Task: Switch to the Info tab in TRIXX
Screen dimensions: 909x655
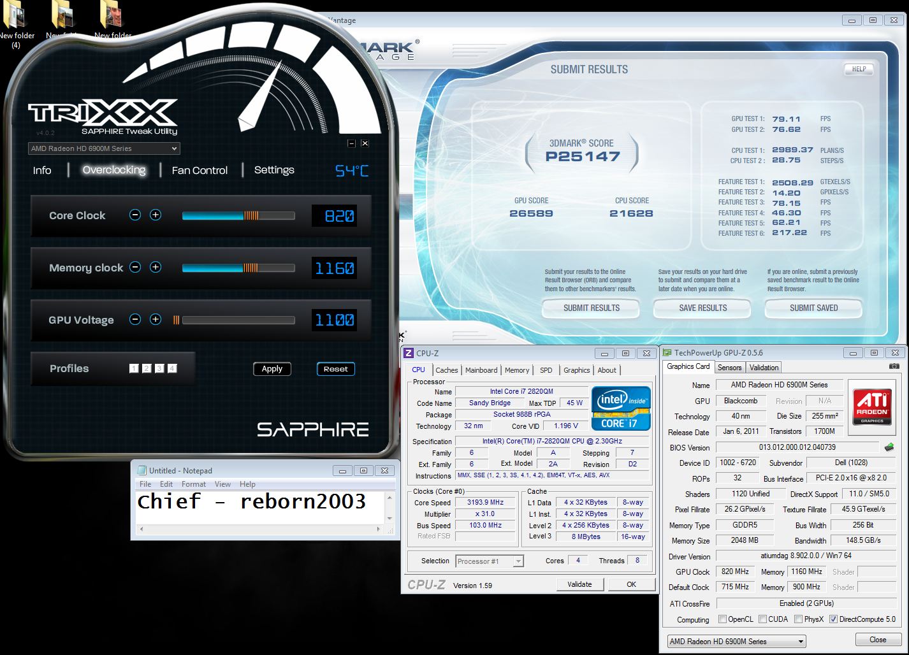Action: pos(42,170)
